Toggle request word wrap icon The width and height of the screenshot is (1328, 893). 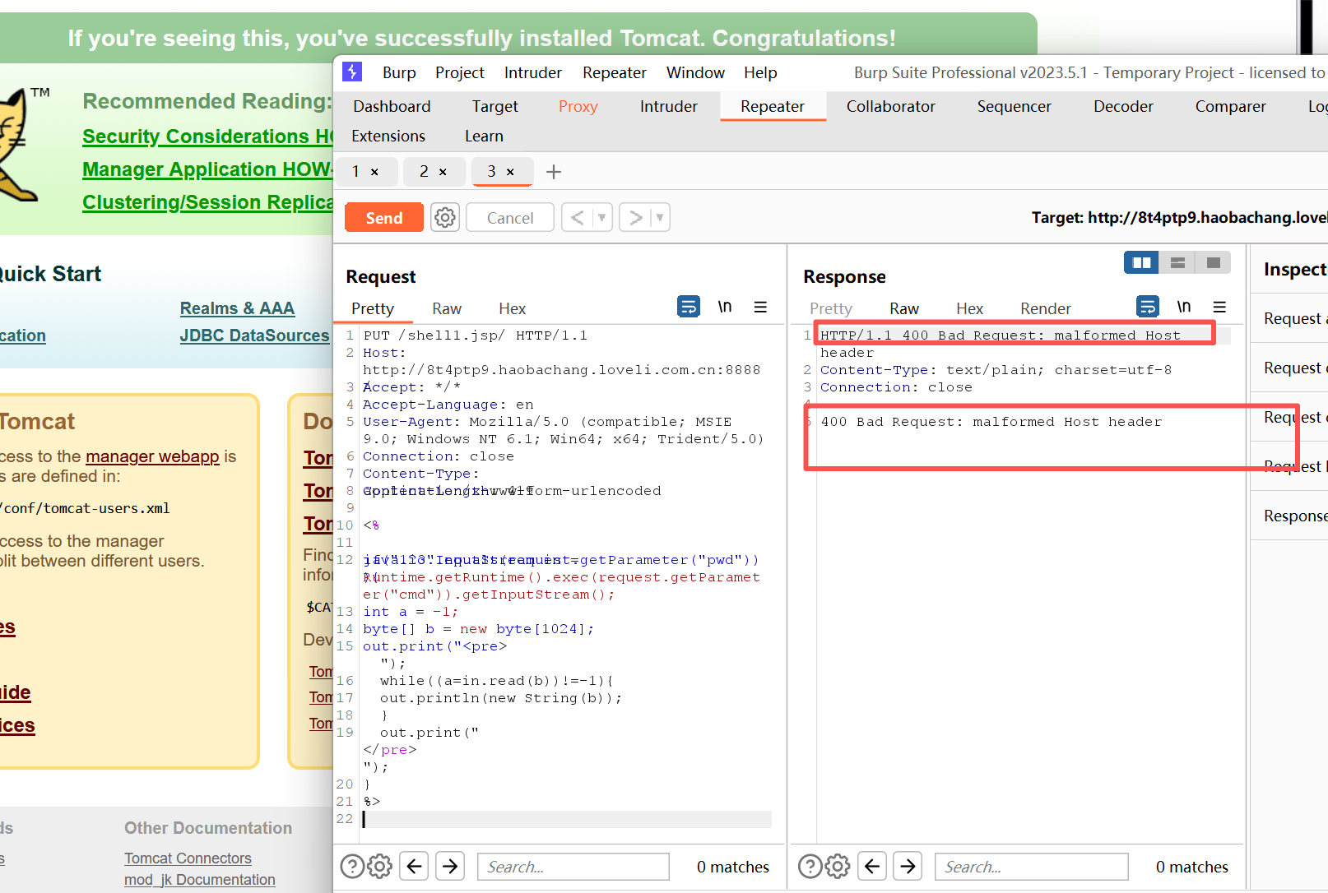(x=689, y=307)
